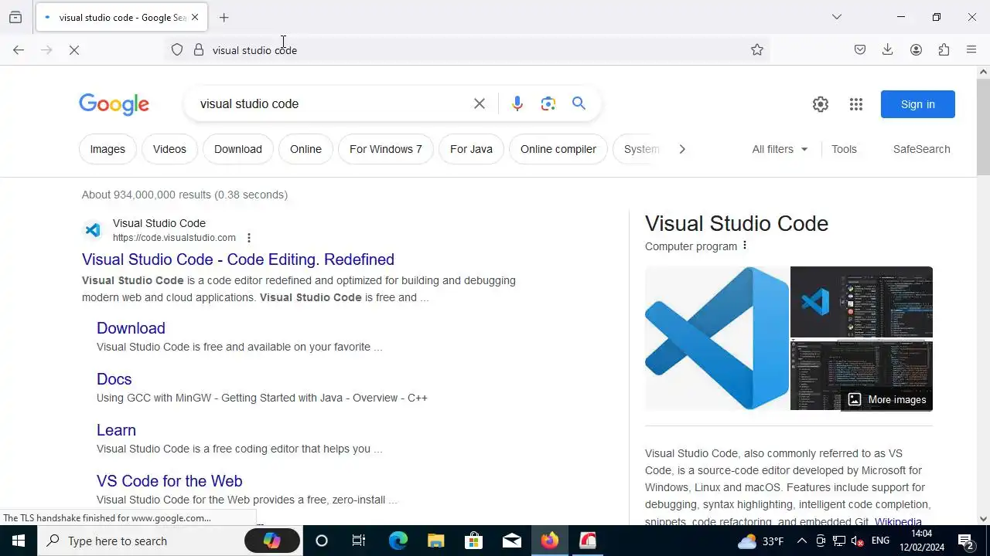Show site security lock info
Image resolution: width=990 pixels, height=556 pixels.
[199, 50]
